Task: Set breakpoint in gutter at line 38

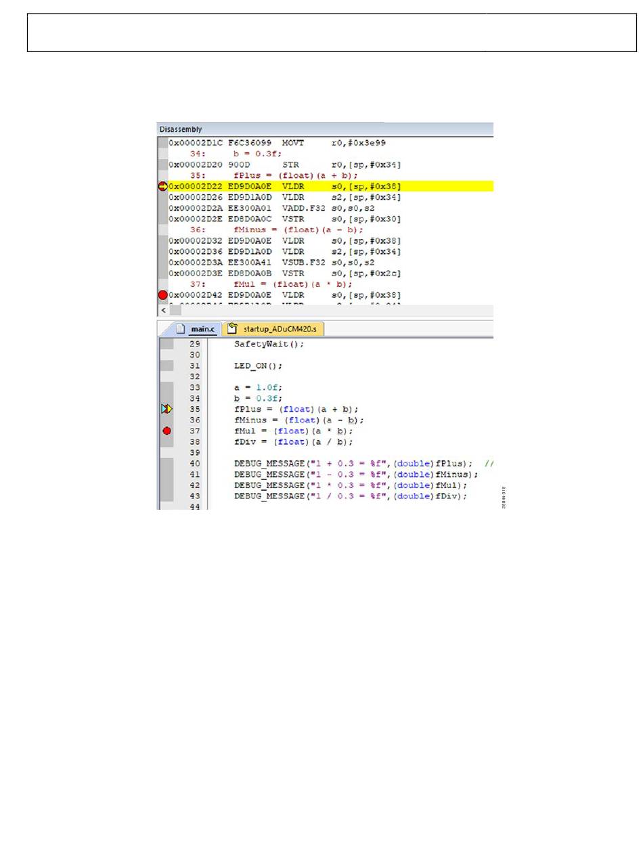Action: 167,441
